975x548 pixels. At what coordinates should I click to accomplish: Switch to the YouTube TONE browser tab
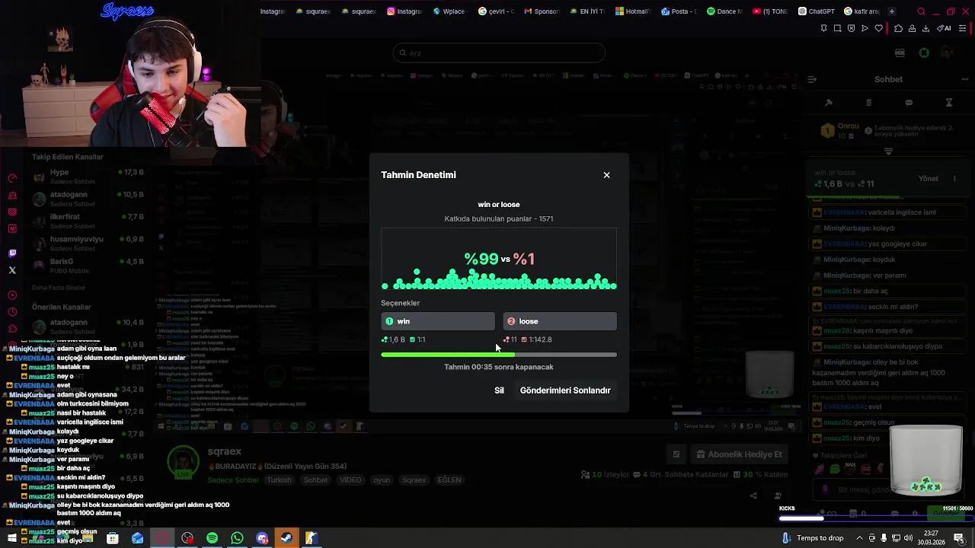point(769,11)
